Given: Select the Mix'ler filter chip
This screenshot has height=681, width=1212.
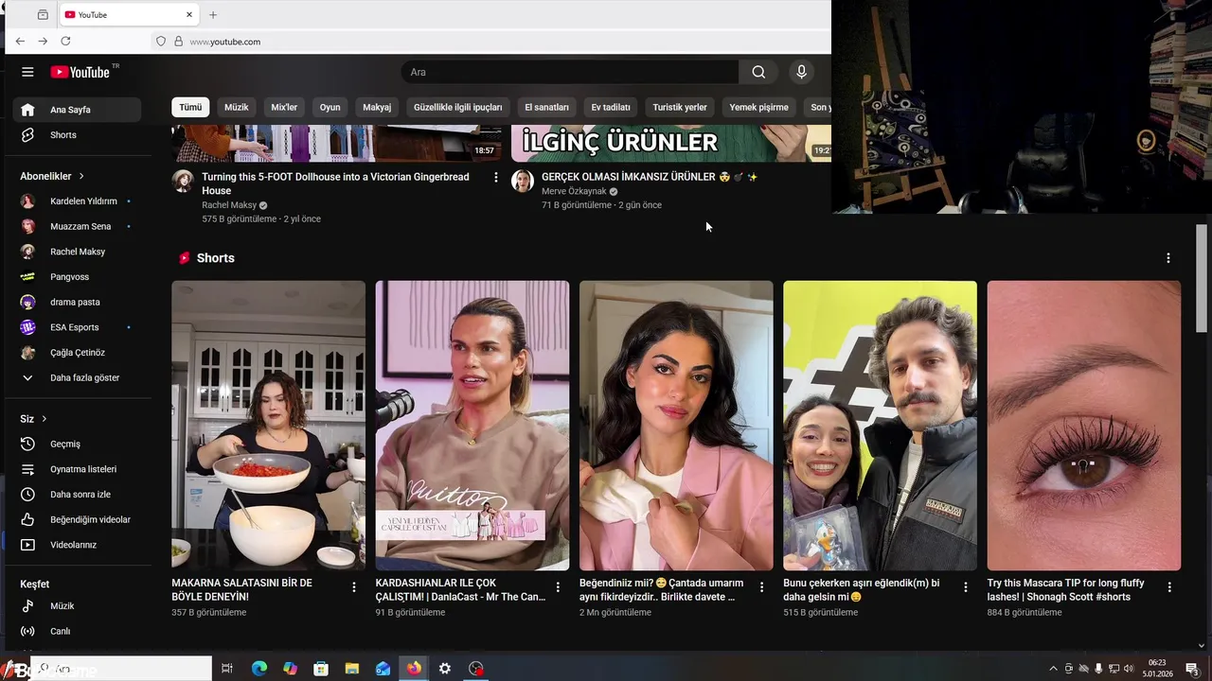Looking at the screenshot, I should (x=284, y=107).
